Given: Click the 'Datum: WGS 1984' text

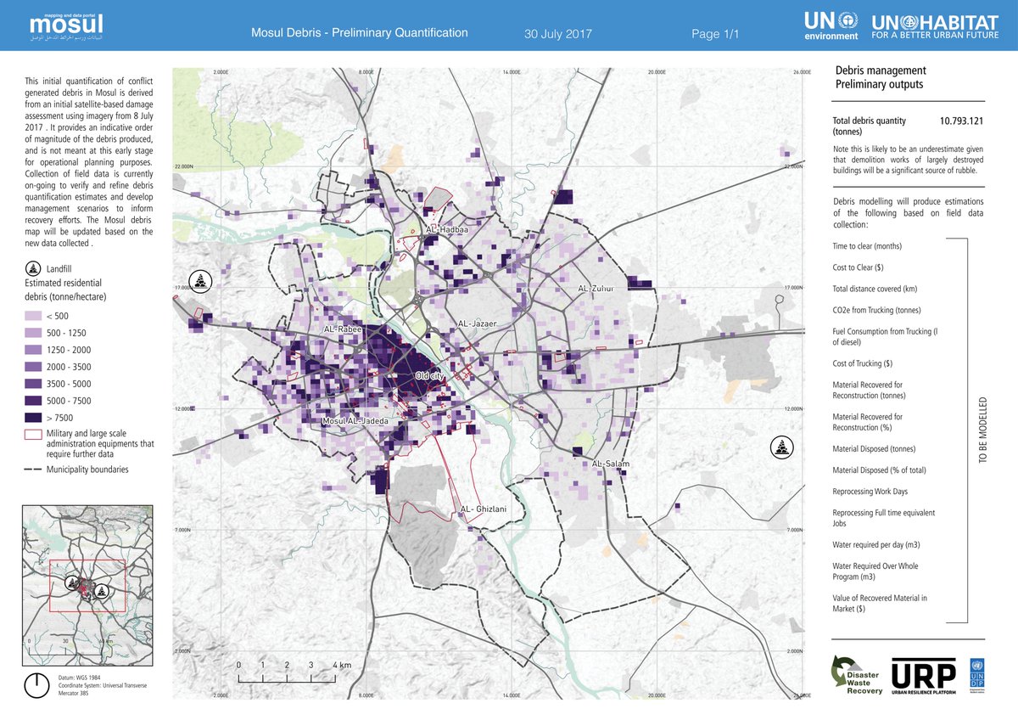Looking at the screenshot, I should tap(81, 677).
